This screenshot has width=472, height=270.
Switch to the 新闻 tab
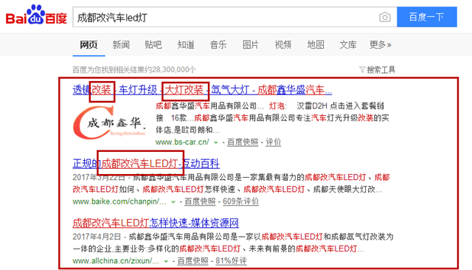click(x=121, y=45)
